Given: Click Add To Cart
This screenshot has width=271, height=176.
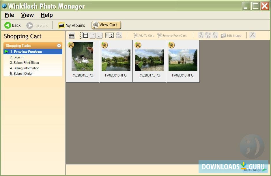Looking at the screenshot, I should pos(143,35).
